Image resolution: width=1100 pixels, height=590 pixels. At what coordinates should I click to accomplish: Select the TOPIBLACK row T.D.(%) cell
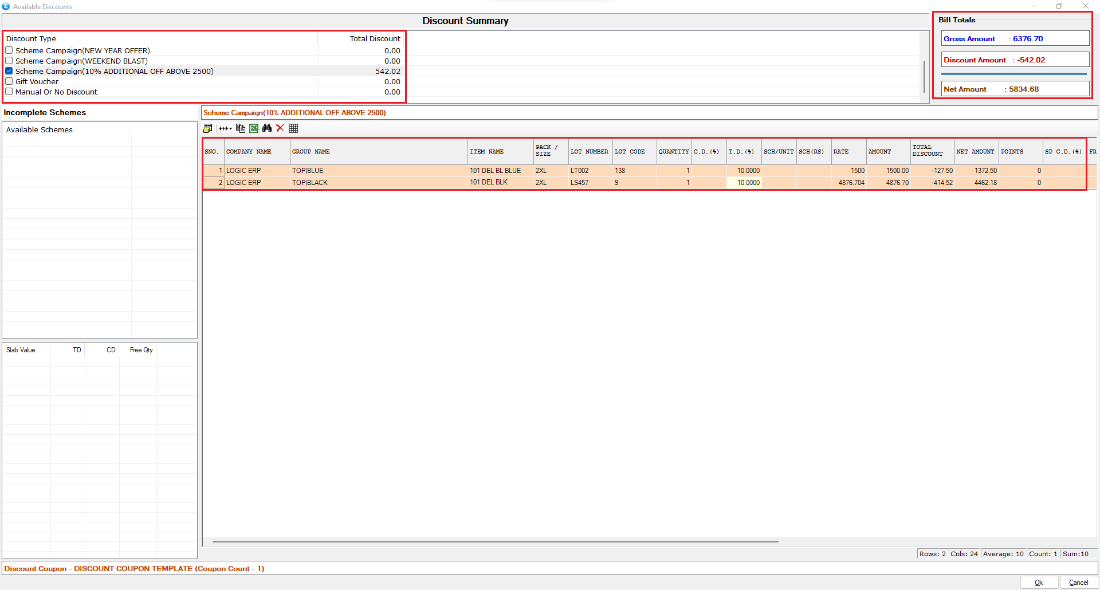(x=744, y=183)
